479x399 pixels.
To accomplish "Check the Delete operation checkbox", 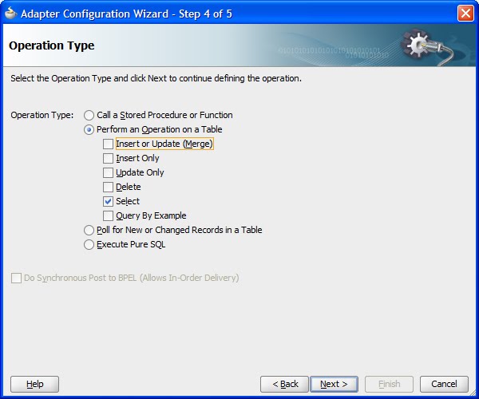I will [x=108, y=188].
